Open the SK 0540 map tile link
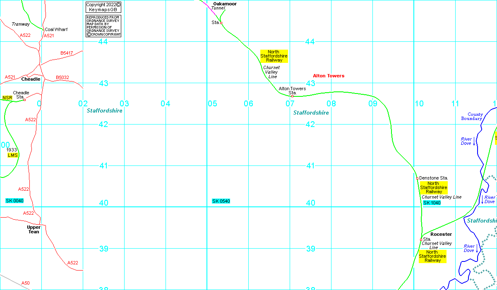Screen dimensions: 497x290 pos(221,201)
